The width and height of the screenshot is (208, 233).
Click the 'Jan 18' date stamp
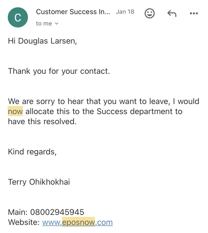125,12
